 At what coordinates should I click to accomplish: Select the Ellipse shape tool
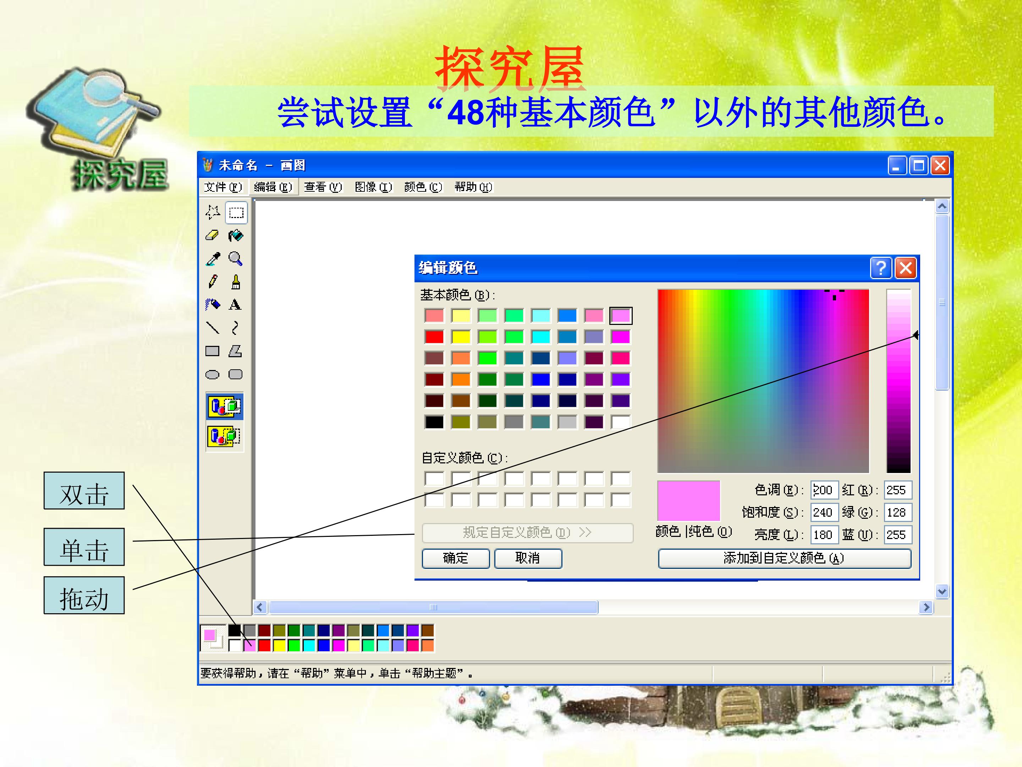pyautogui.click(x=212, y=375)
